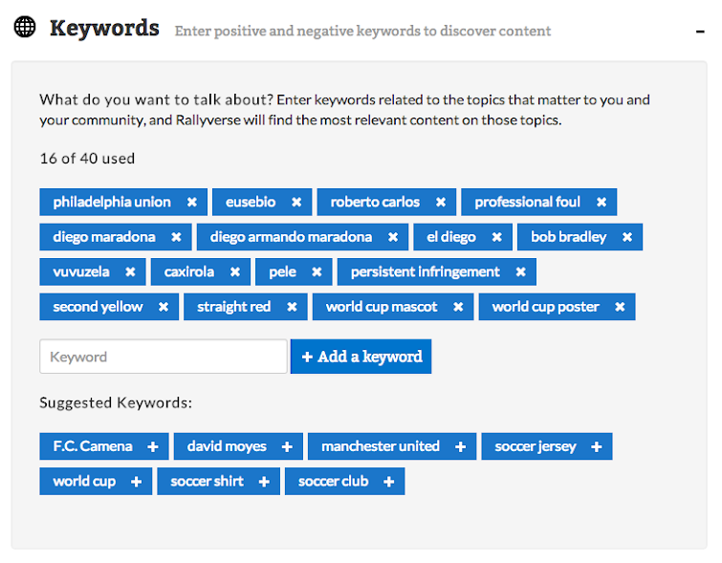Click the 'What do you want to talk about?' text
Screen dimensions: 722x563
pos(157,100)
